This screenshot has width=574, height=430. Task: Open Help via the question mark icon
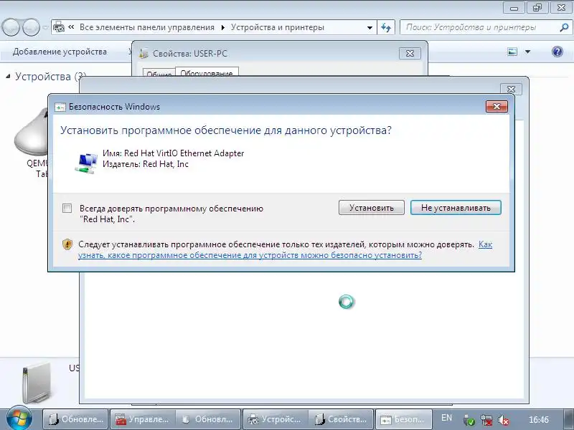click(x=557, y=52)
